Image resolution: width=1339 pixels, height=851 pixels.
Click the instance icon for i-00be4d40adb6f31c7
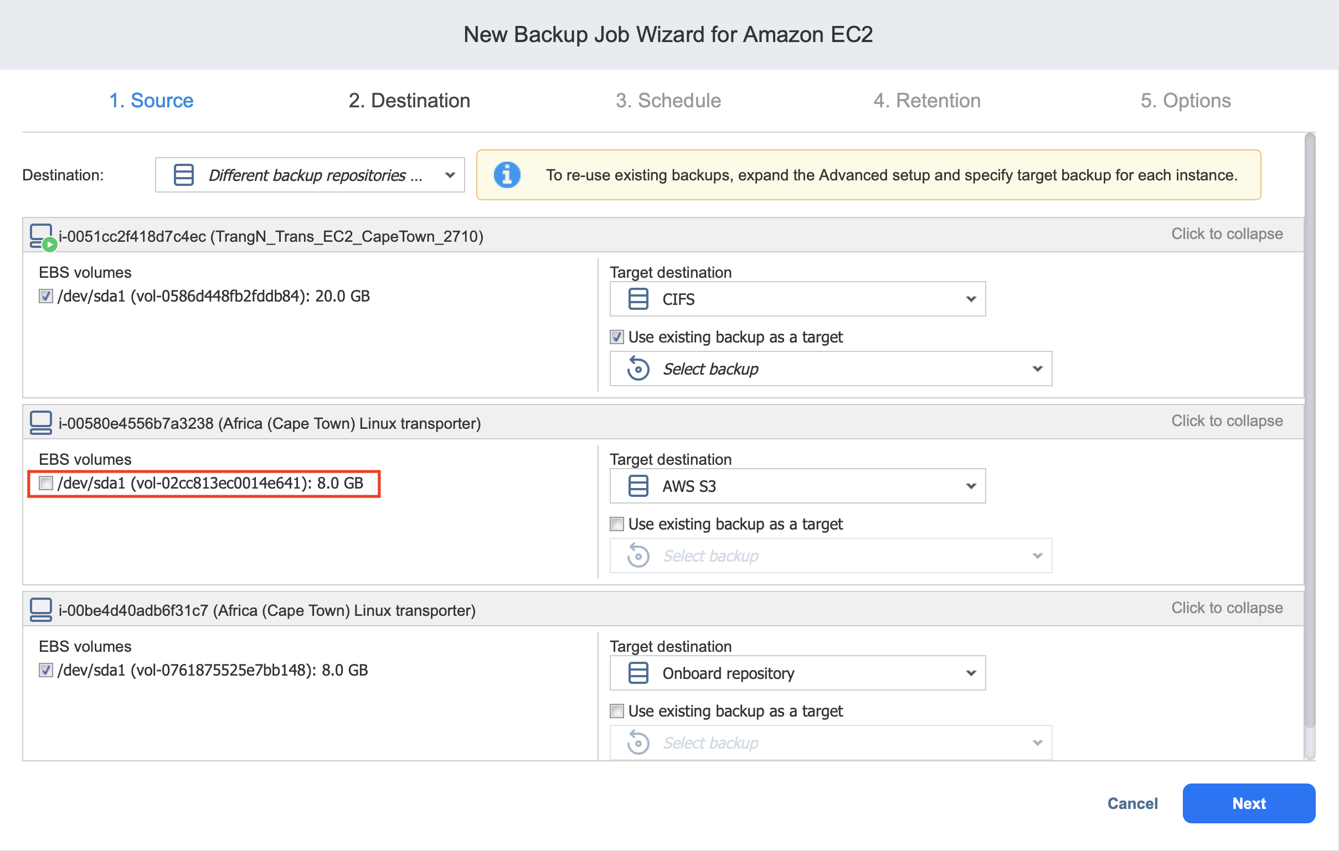tap(40, 610)
